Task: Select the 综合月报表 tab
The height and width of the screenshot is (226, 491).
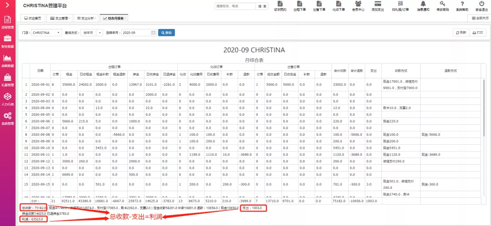Action: (x=113, y=19)
